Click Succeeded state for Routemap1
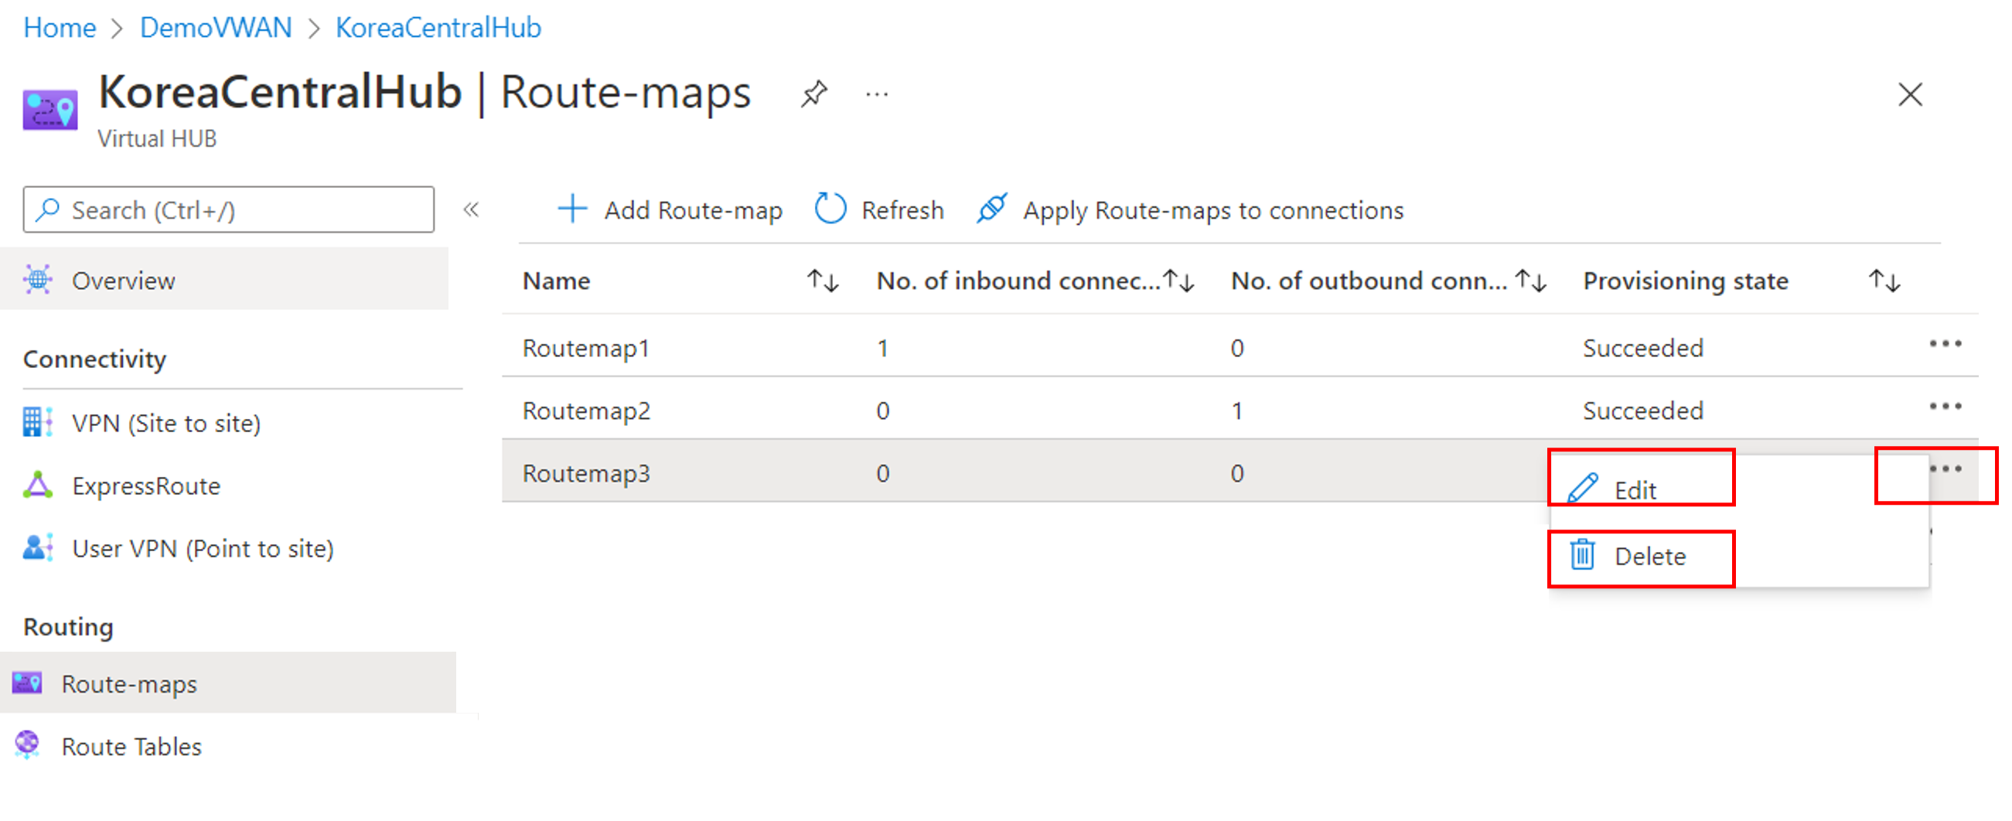The image size is (2012, 821). pos(1642,349)
